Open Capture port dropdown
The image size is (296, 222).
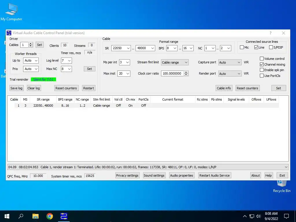point(230,62)
